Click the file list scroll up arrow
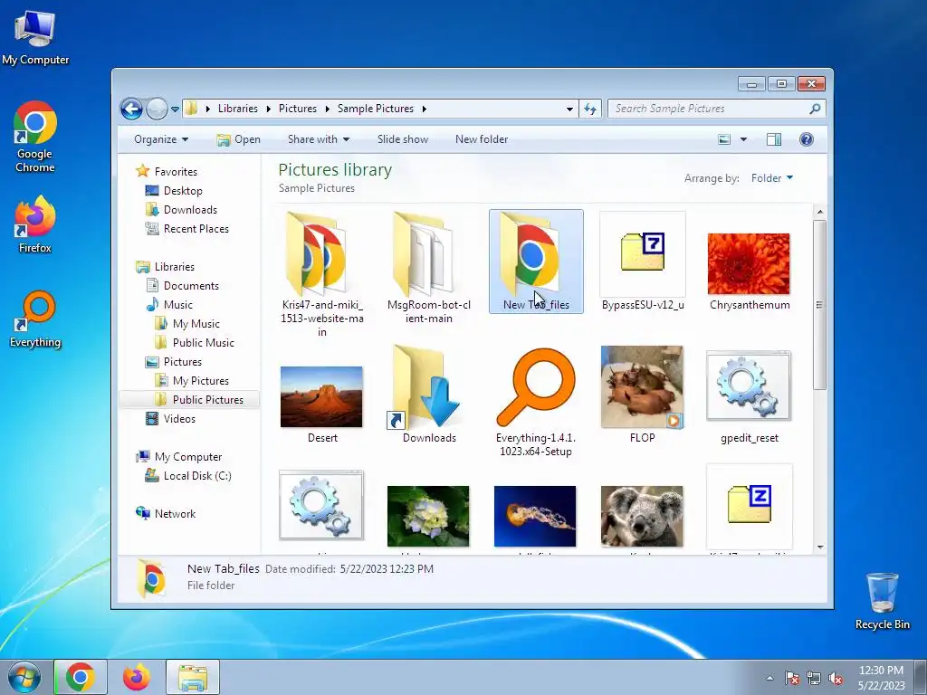 coord(820,212)
